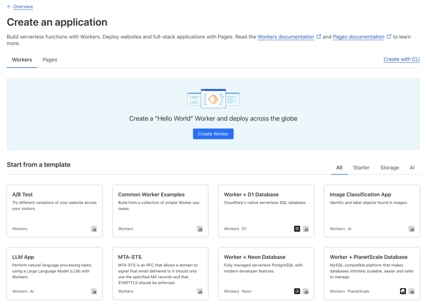Click the JS badge on Image Classification App card
The width and height of the screenshot is (427, 305).
tap(412, 229)
